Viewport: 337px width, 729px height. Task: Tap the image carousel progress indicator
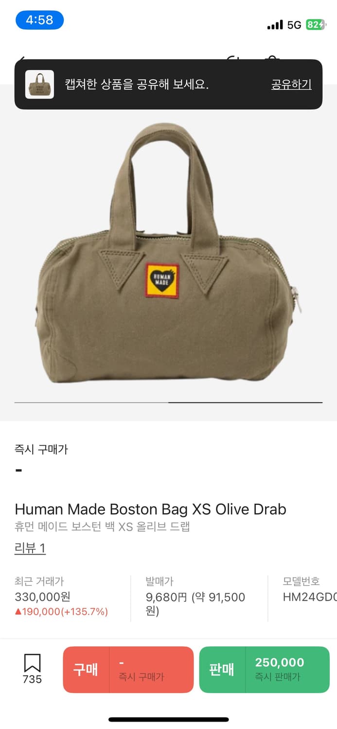168,402
